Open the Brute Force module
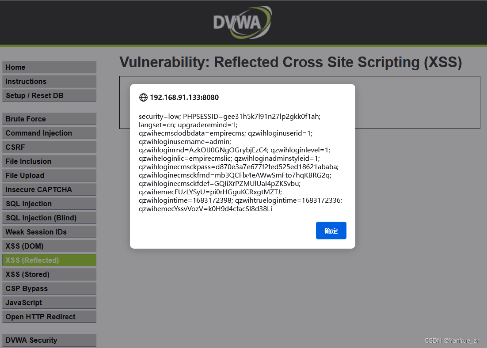 coord(49,118)
